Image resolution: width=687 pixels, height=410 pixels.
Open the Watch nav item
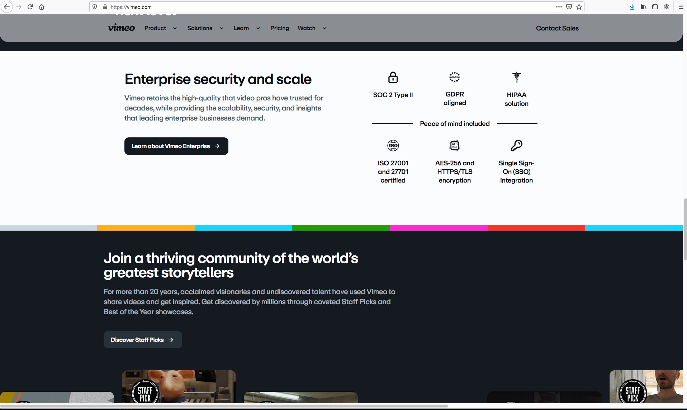point(307,28)
